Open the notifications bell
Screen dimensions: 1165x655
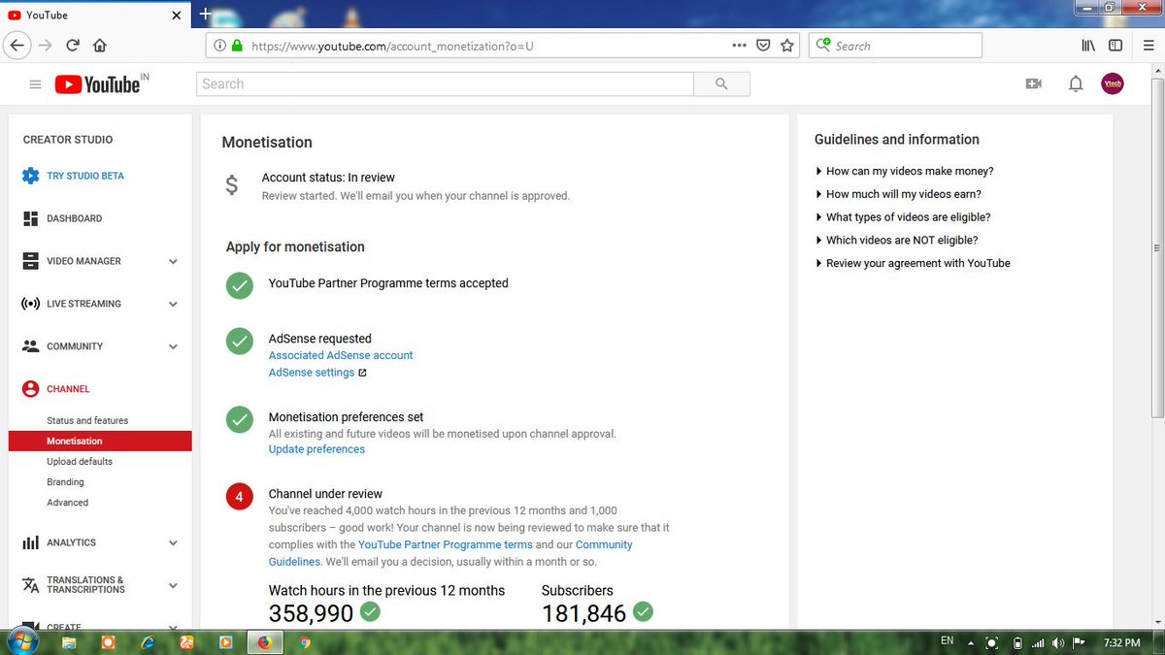pos(1076,84)
